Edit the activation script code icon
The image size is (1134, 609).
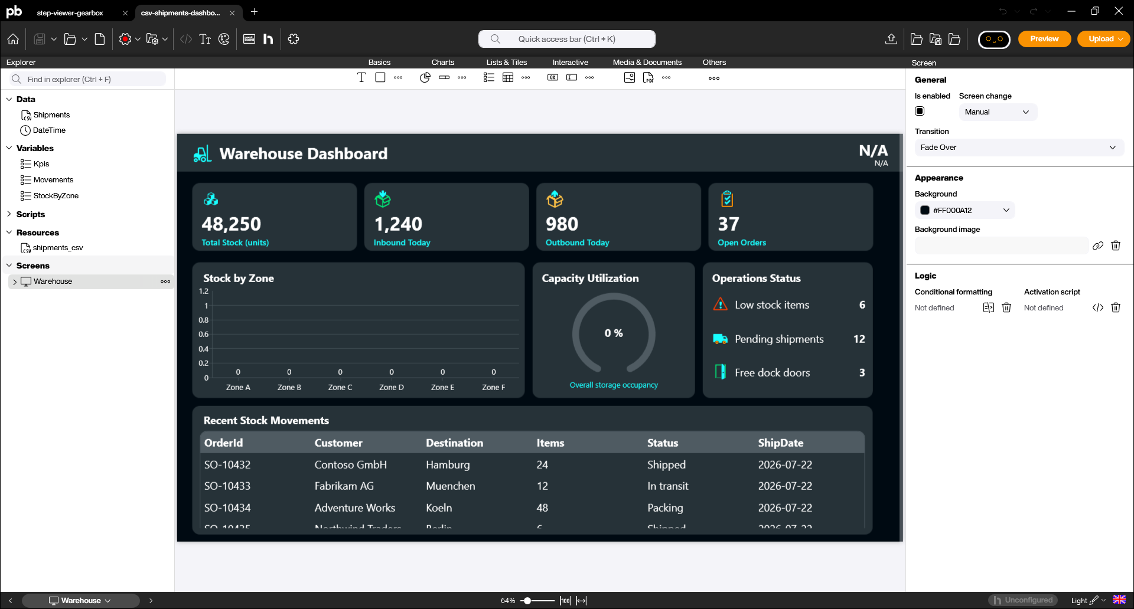point(1098,307)
